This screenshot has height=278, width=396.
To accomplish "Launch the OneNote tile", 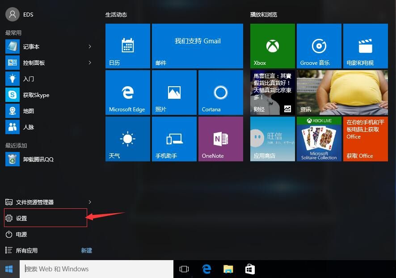I will [221, 139].
